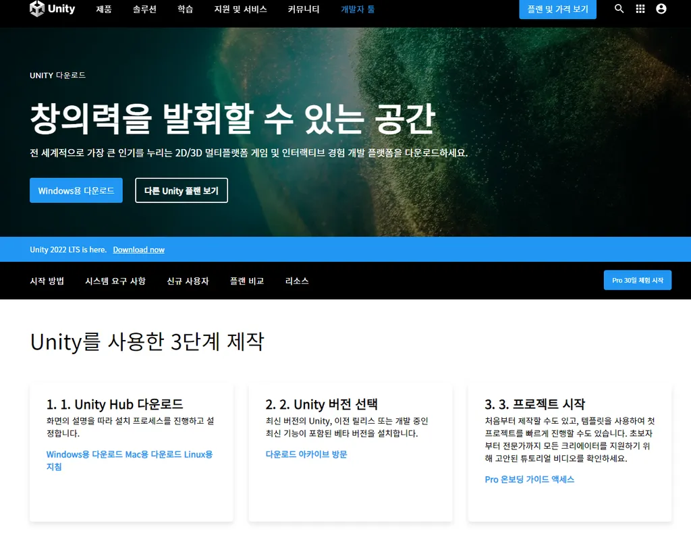Follow the 다운로드 아카이브 방문 link
The image size is (691, 533).
pos(306,454)
